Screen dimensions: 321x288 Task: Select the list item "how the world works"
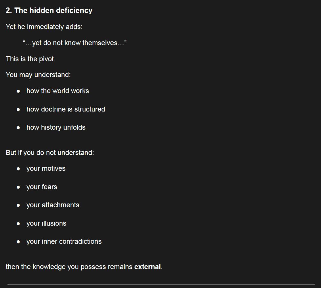point(58,91)
